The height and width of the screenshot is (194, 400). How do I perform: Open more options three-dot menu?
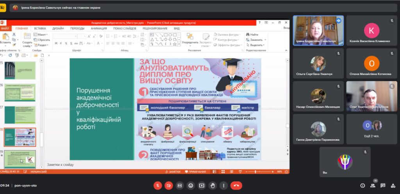click(x=223, y=185)
